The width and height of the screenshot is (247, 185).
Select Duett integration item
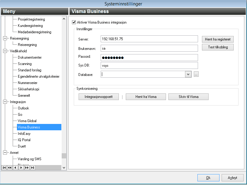[x=22, y=146]
